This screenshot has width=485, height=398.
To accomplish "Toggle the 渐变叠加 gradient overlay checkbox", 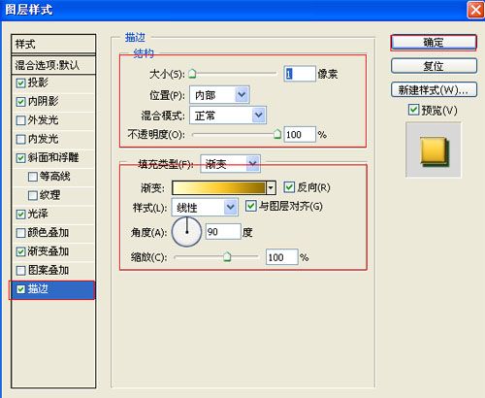I will coord(20,251).
